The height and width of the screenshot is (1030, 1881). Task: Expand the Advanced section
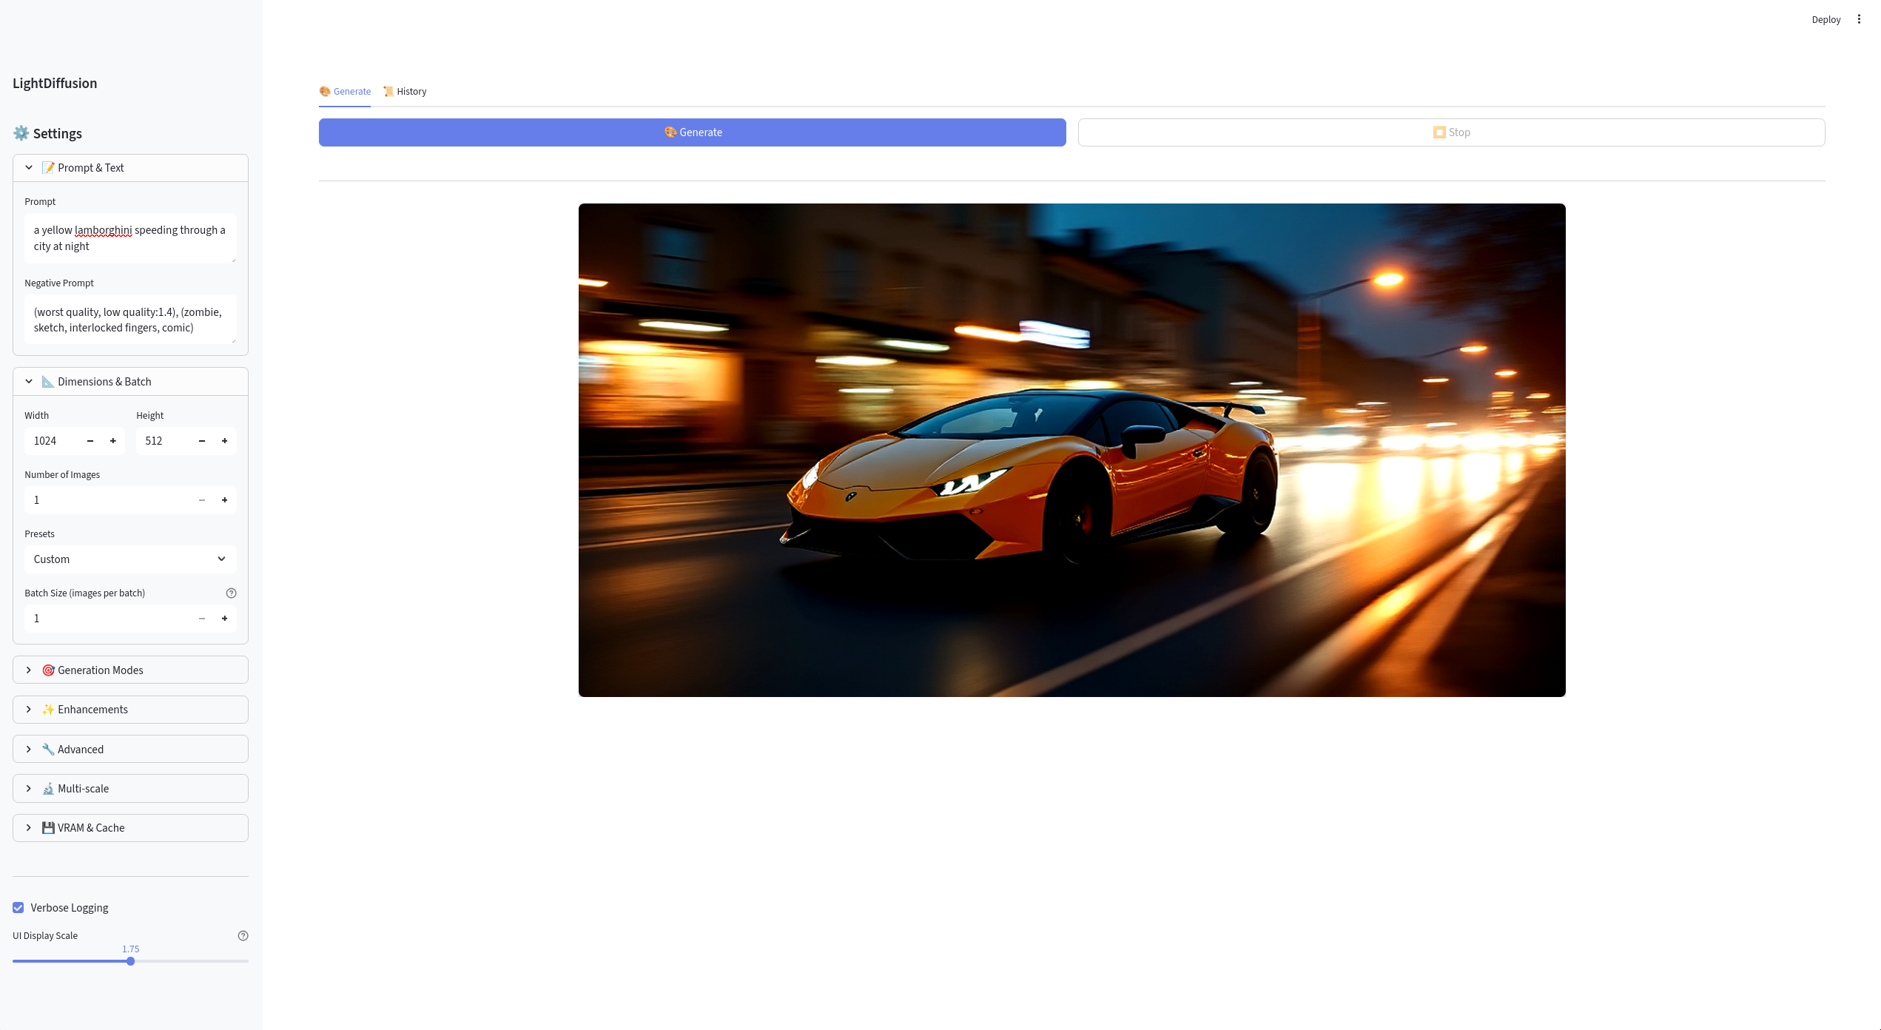coord(130,749)
